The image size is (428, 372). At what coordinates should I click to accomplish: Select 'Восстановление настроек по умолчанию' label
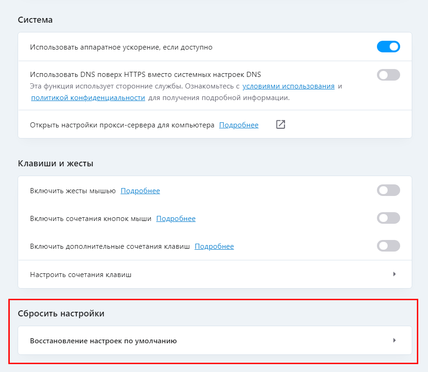tap(103, 341)
